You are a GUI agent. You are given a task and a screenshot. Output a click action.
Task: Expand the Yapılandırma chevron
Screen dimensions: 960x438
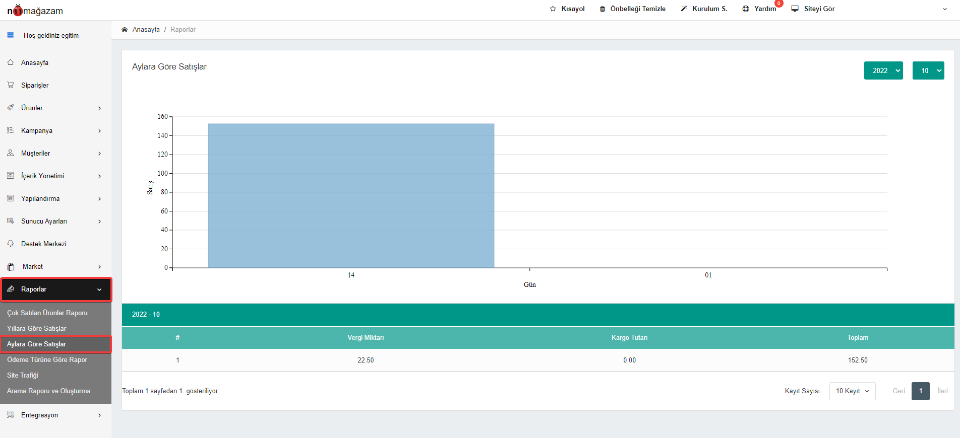(100, 199)
